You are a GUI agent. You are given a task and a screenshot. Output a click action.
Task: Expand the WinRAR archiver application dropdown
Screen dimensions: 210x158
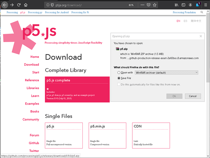pyautogui.click(x=166, y=72)
